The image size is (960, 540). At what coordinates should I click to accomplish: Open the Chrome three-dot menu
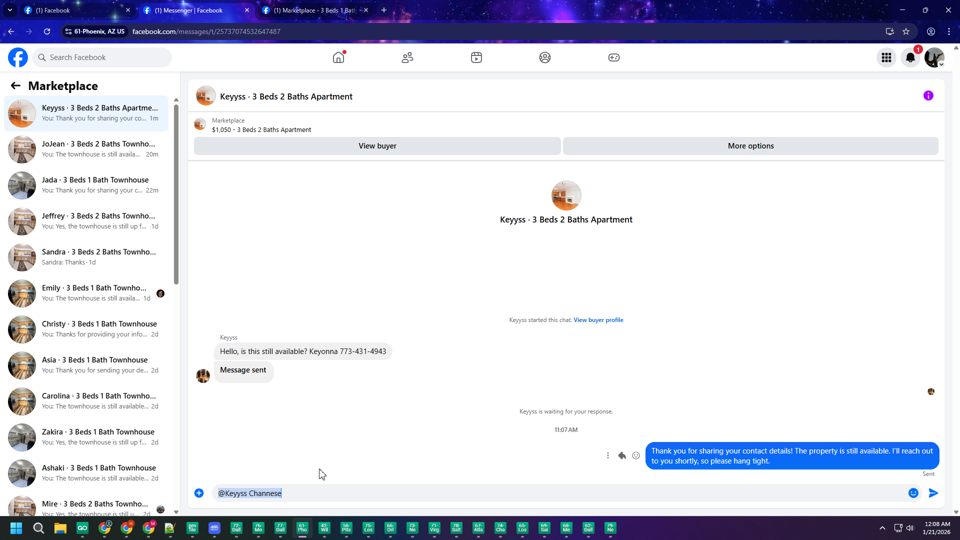click(x=949, y=31)
